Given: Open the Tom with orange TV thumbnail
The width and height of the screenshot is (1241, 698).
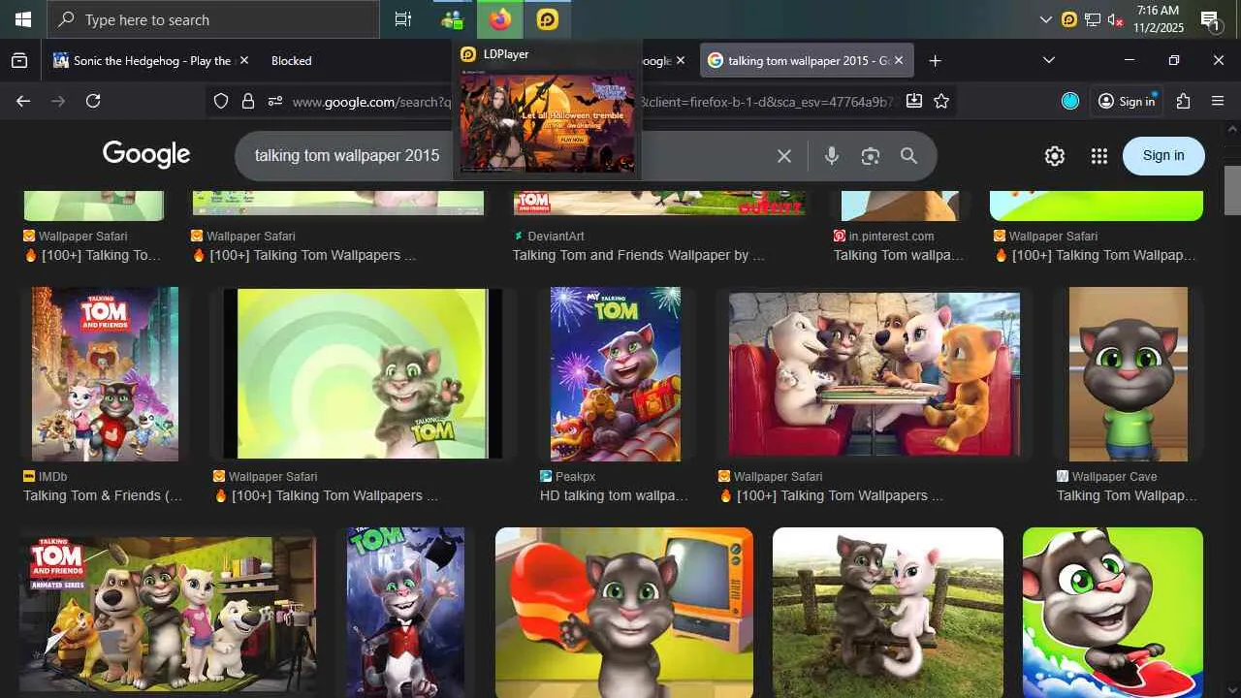Looking at the screenshot, I should [x=624, y=613].
